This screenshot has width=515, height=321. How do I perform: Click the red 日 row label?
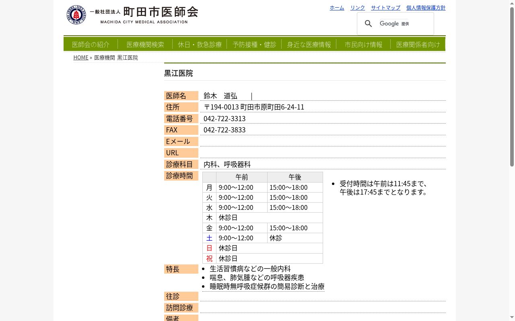(209, 248)
